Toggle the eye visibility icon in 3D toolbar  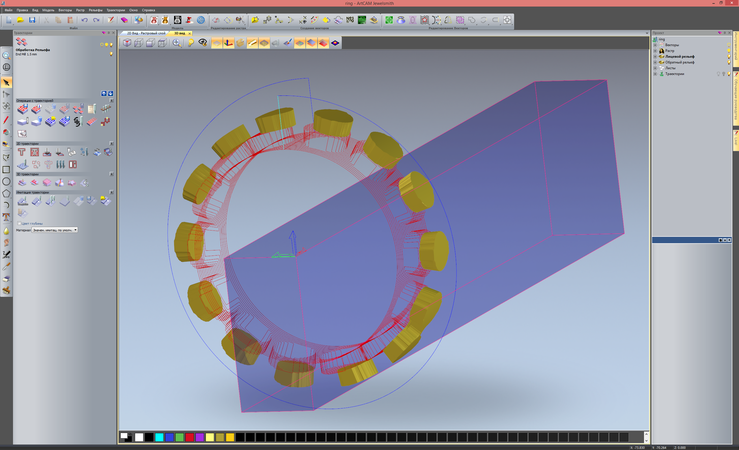[203, 43]
